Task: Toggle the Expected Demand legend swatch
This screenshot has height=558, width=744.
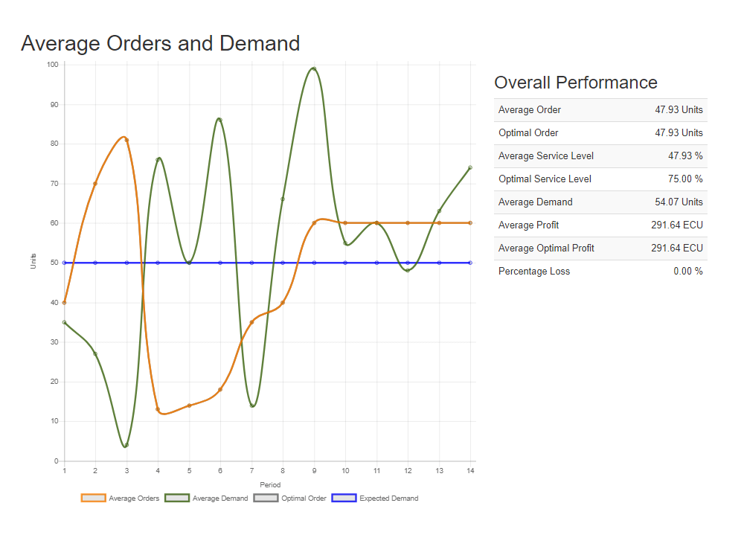Action: (x=344, y=498)
